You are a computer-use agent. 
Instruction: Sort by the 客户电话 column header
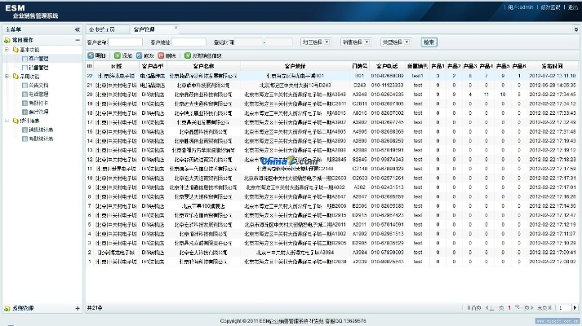pos(387,66)
